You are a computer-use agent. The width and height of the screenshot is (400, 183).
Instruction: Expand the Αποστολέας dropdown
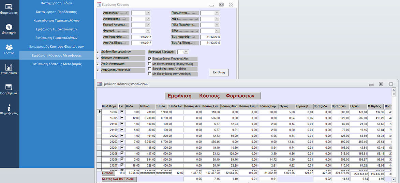coord(148,13)
